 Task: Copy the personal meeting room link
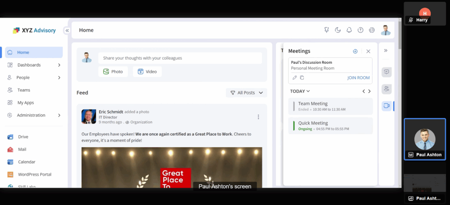[x=302, y=78]
